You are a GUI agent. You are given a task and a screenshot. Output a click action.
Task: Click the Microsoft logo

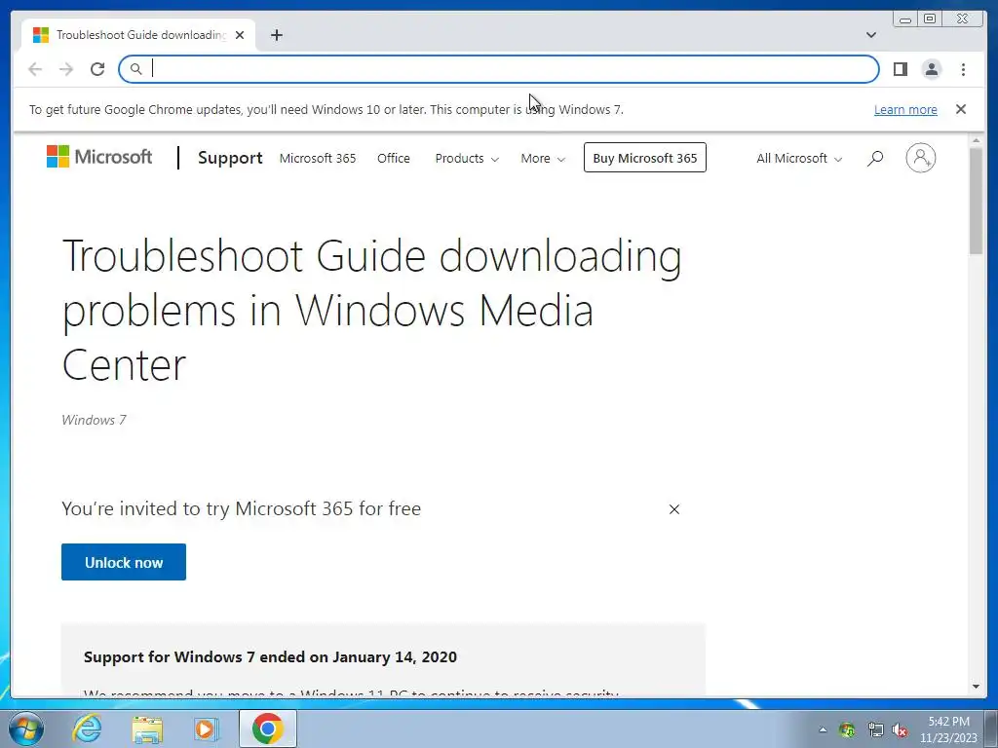(99, 157)
